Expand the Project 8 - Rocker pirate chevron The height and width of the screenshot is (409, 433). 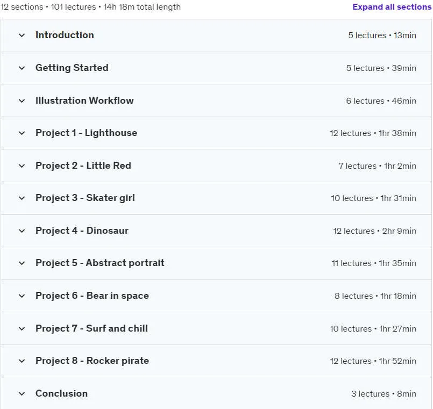click(x=22, y=361)
